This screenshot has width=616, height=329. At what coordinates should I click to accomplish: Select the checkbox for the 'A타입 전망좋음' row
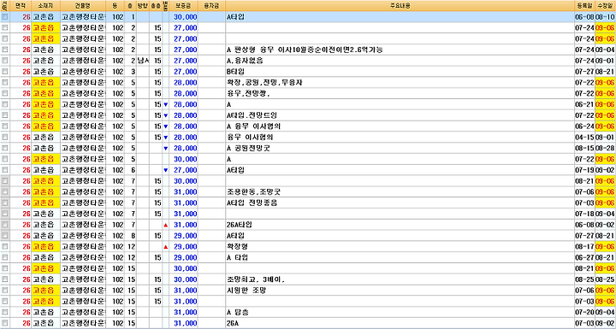tap(5, 203)
